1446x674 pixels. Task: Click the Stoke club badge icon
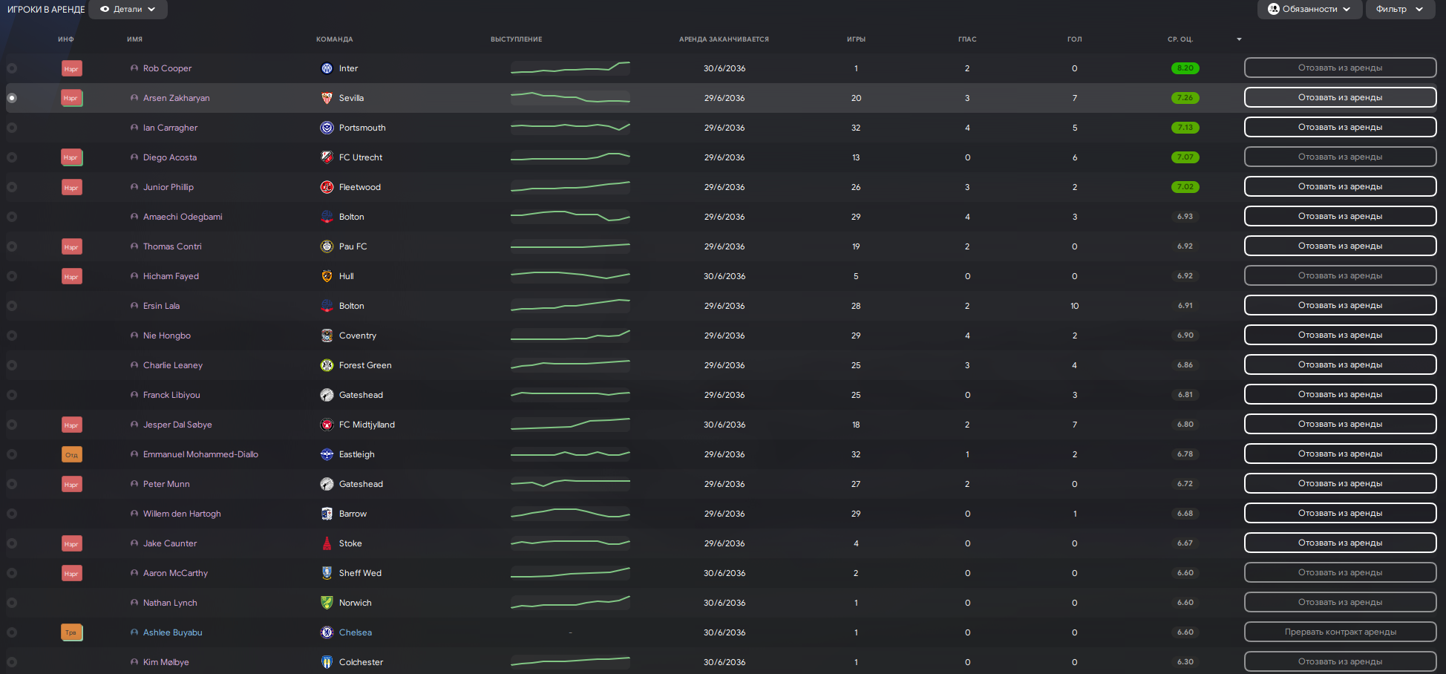[327, 543]
